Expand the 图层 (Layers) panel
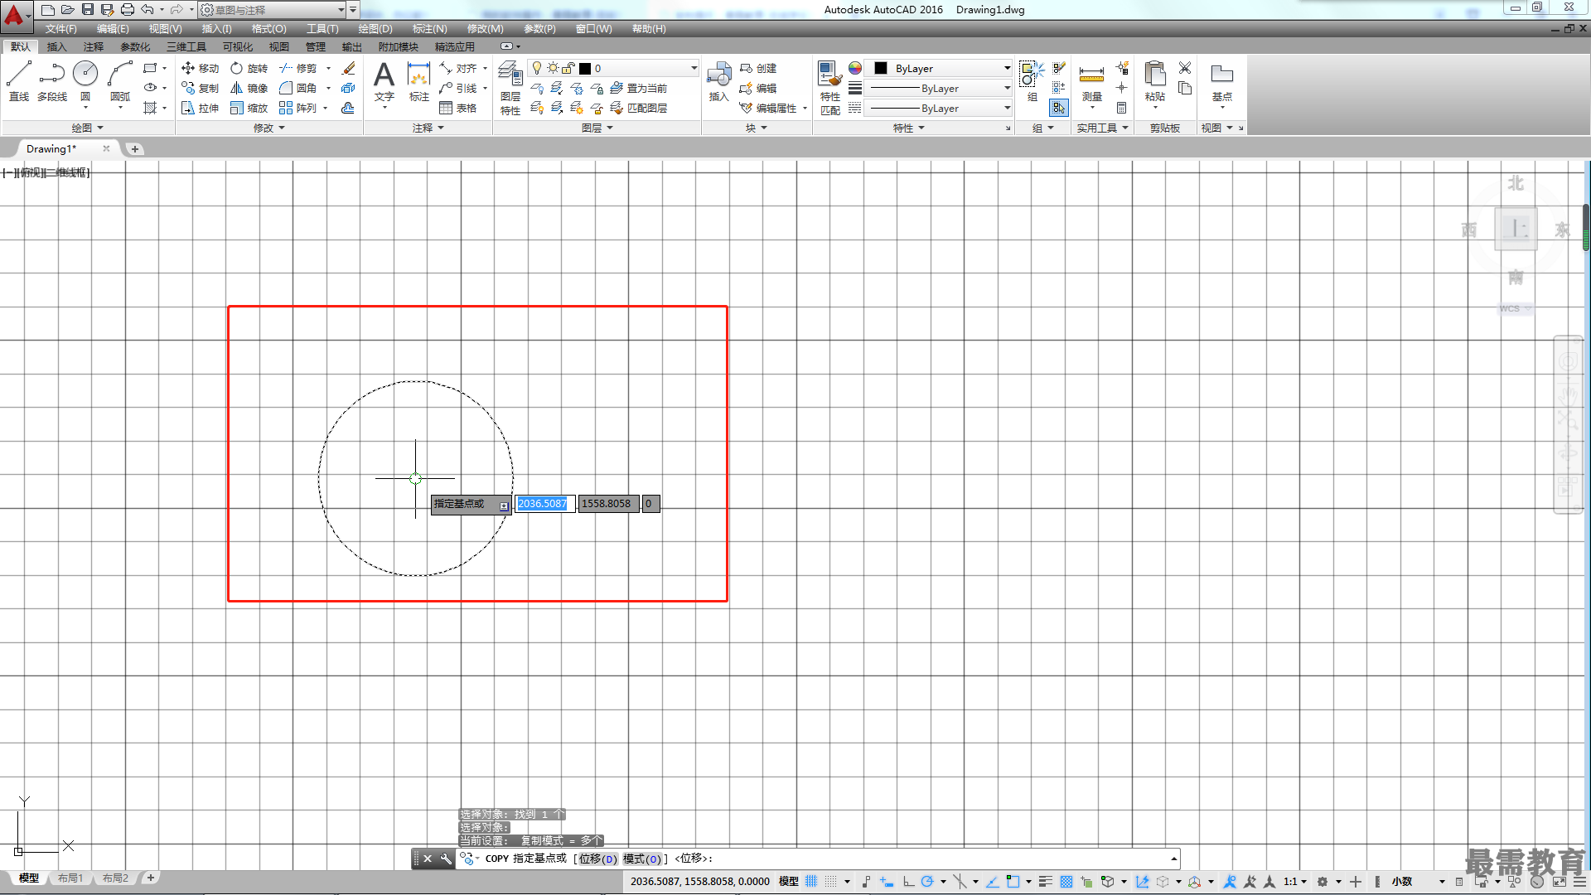This screenshot has height=895, width=1591. (x=597, y=128)
